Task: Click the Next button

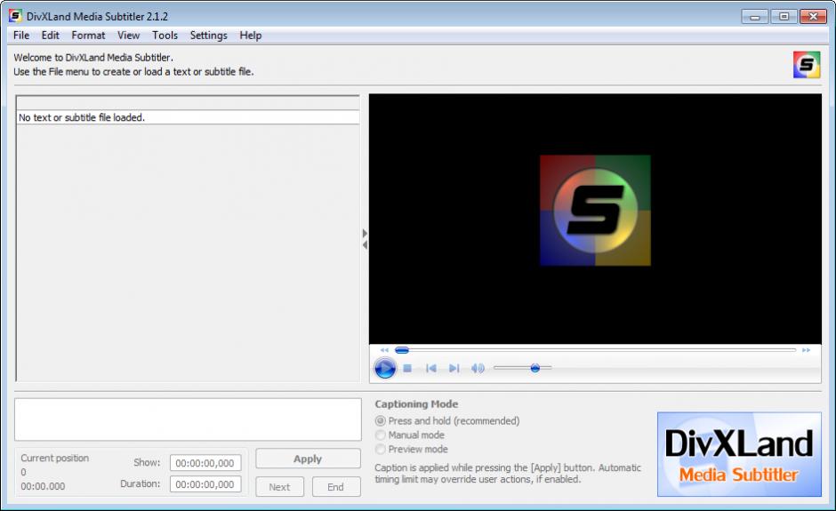Action: 279,486
